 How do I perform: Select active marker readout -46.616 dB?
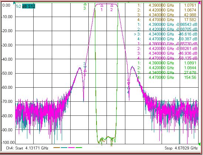click(x=187, y=34)
